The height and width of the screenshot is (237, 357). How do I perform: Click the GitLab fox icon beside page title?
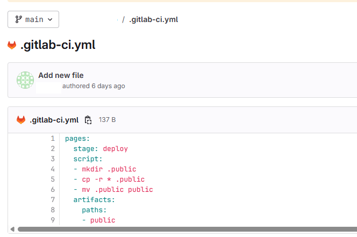click(12, 45)
